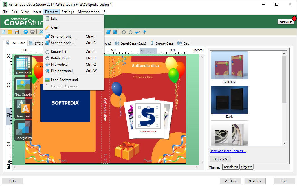Open the View menu
Screen dimensions: 297x186
[x=25, y=12]
